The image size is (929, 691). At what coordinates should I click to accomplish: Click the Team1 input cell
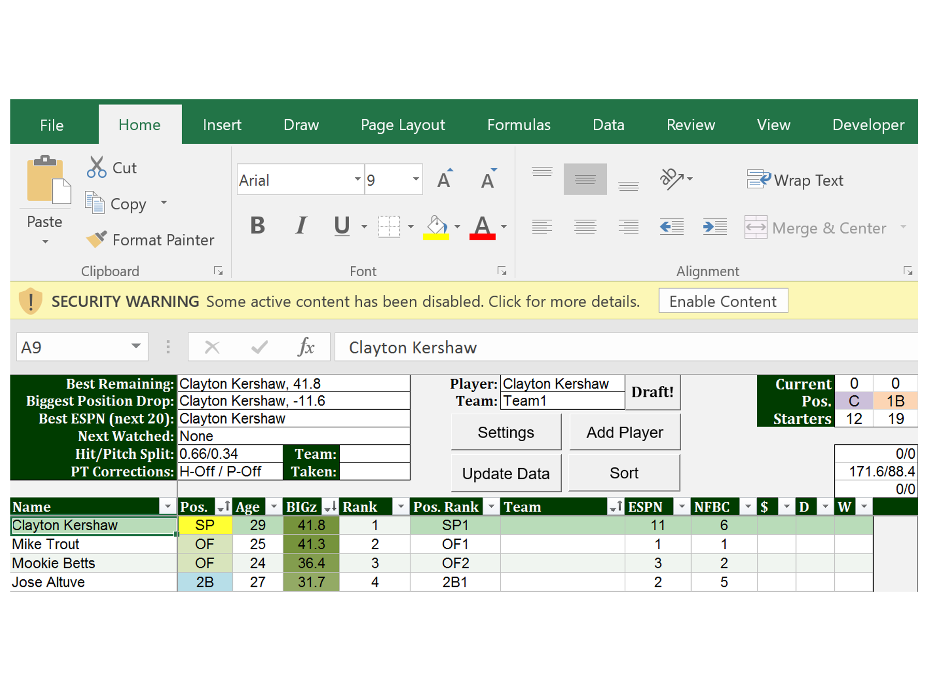tap(563, 401)
